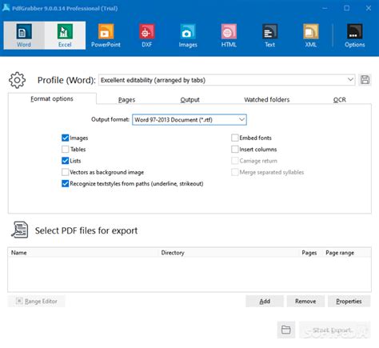This screenshot has height=348, width=379.
Task: Uncheck the Images checkbox
Action: pyautogui.click(x=65, y=138)
